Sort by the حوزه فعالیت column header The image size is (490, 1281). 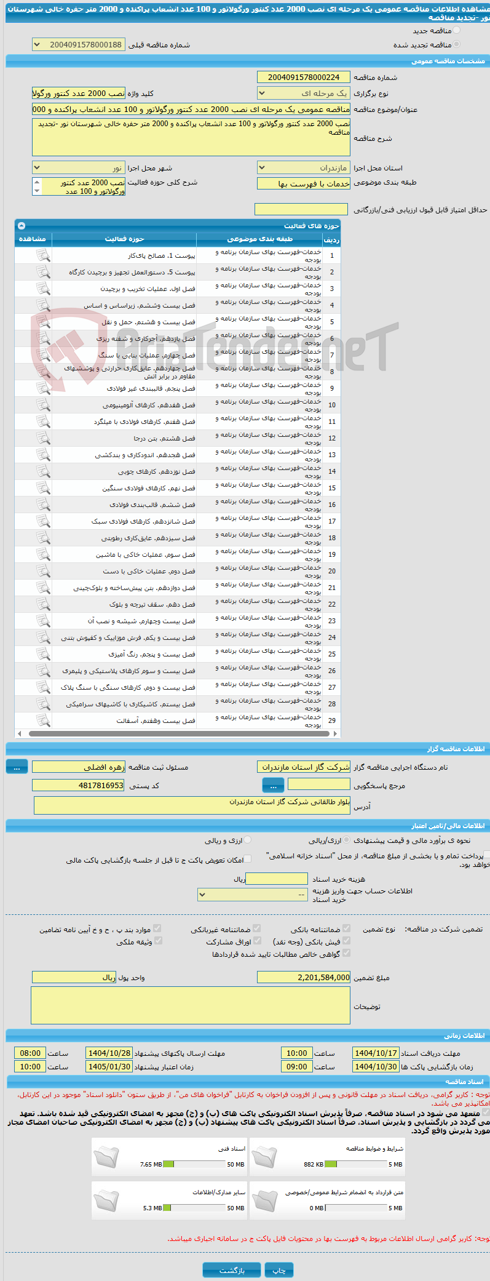pos(124,239)
